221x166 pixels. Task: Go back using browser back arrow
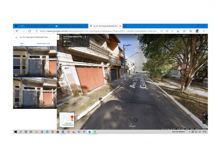point(17,31)
